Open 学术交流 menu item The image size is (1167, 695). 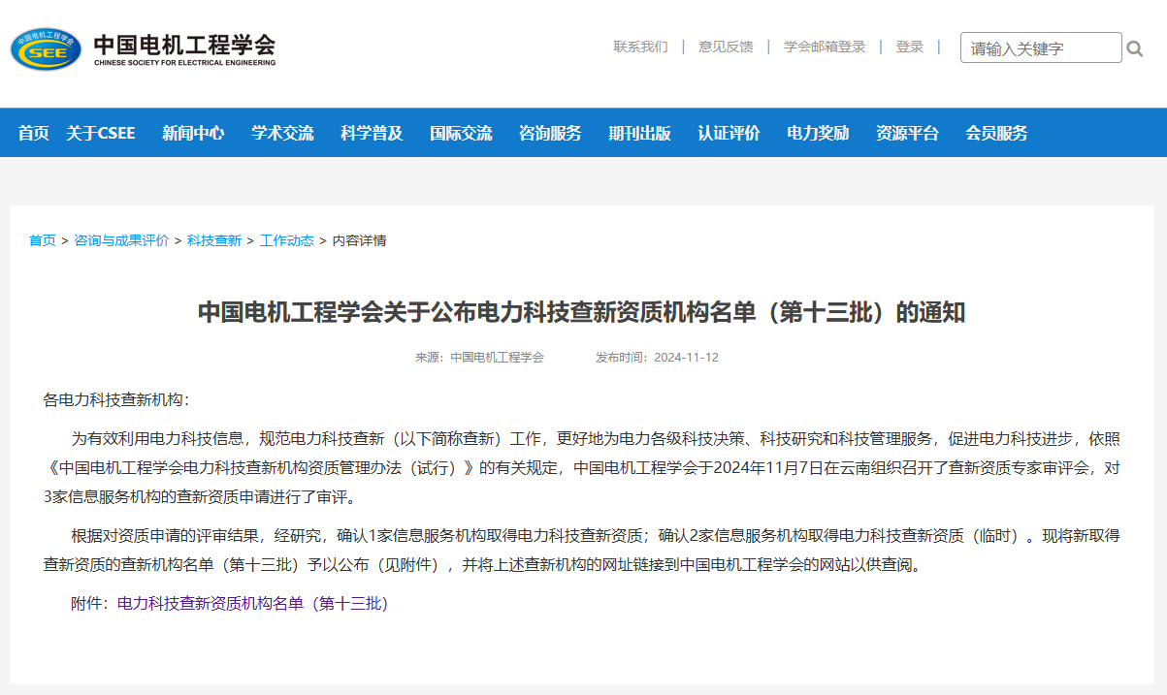pos(282,133)
